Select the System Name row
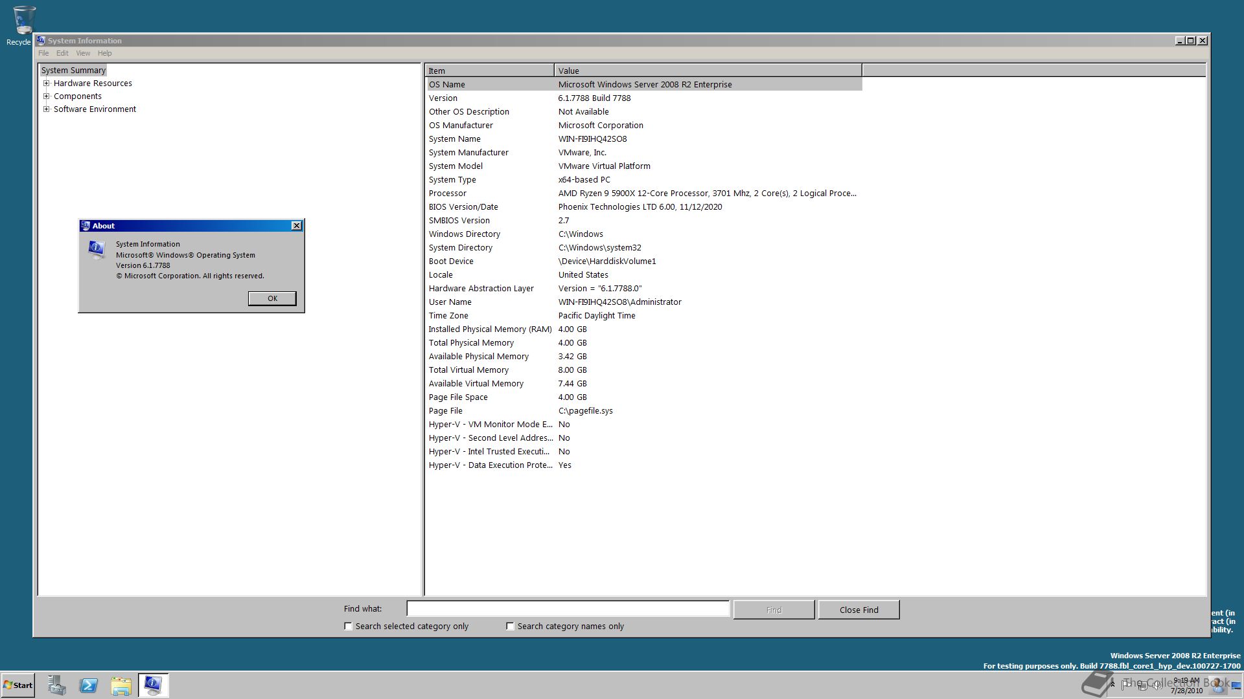Viewport: 1244px width, 699px height. click(643, 139)
